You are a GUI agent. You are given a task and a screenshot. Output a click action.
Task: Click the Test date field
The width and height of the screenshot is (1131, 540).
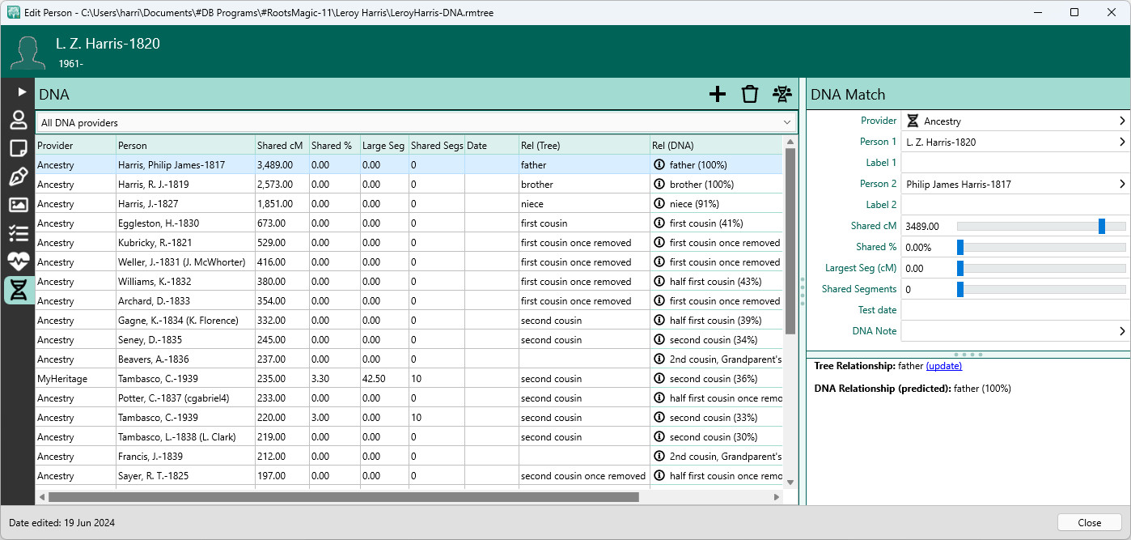[x=1015, y=310]
